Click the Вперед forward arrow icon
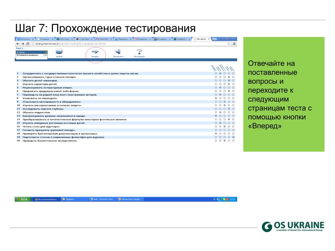 (x=95, y=51)
